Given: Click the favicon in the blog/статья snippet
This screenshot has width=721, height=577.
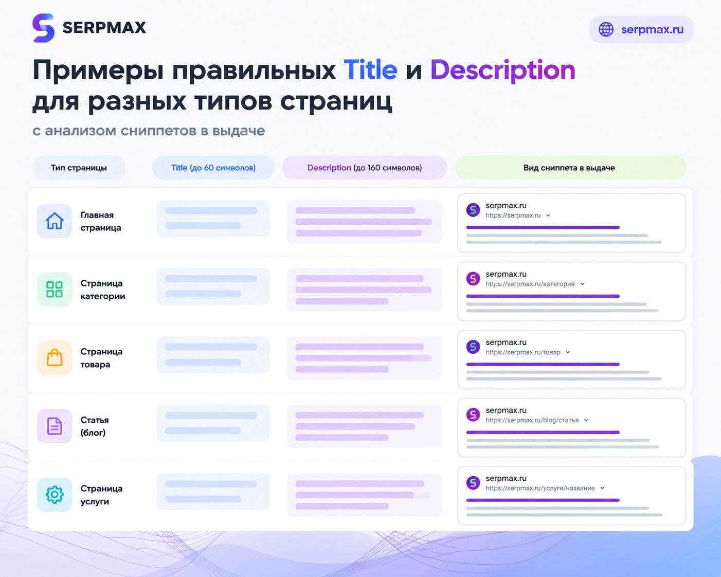Looking at the screenshot, I should pos(473,414).
